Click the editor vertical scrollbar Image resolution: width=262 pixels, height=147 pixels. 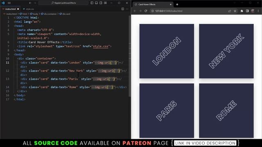tap(130, 56)
